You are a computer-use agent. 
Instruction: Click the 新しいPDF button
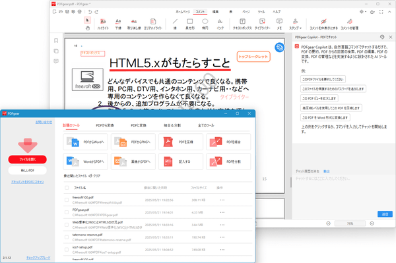click(28, 171)
